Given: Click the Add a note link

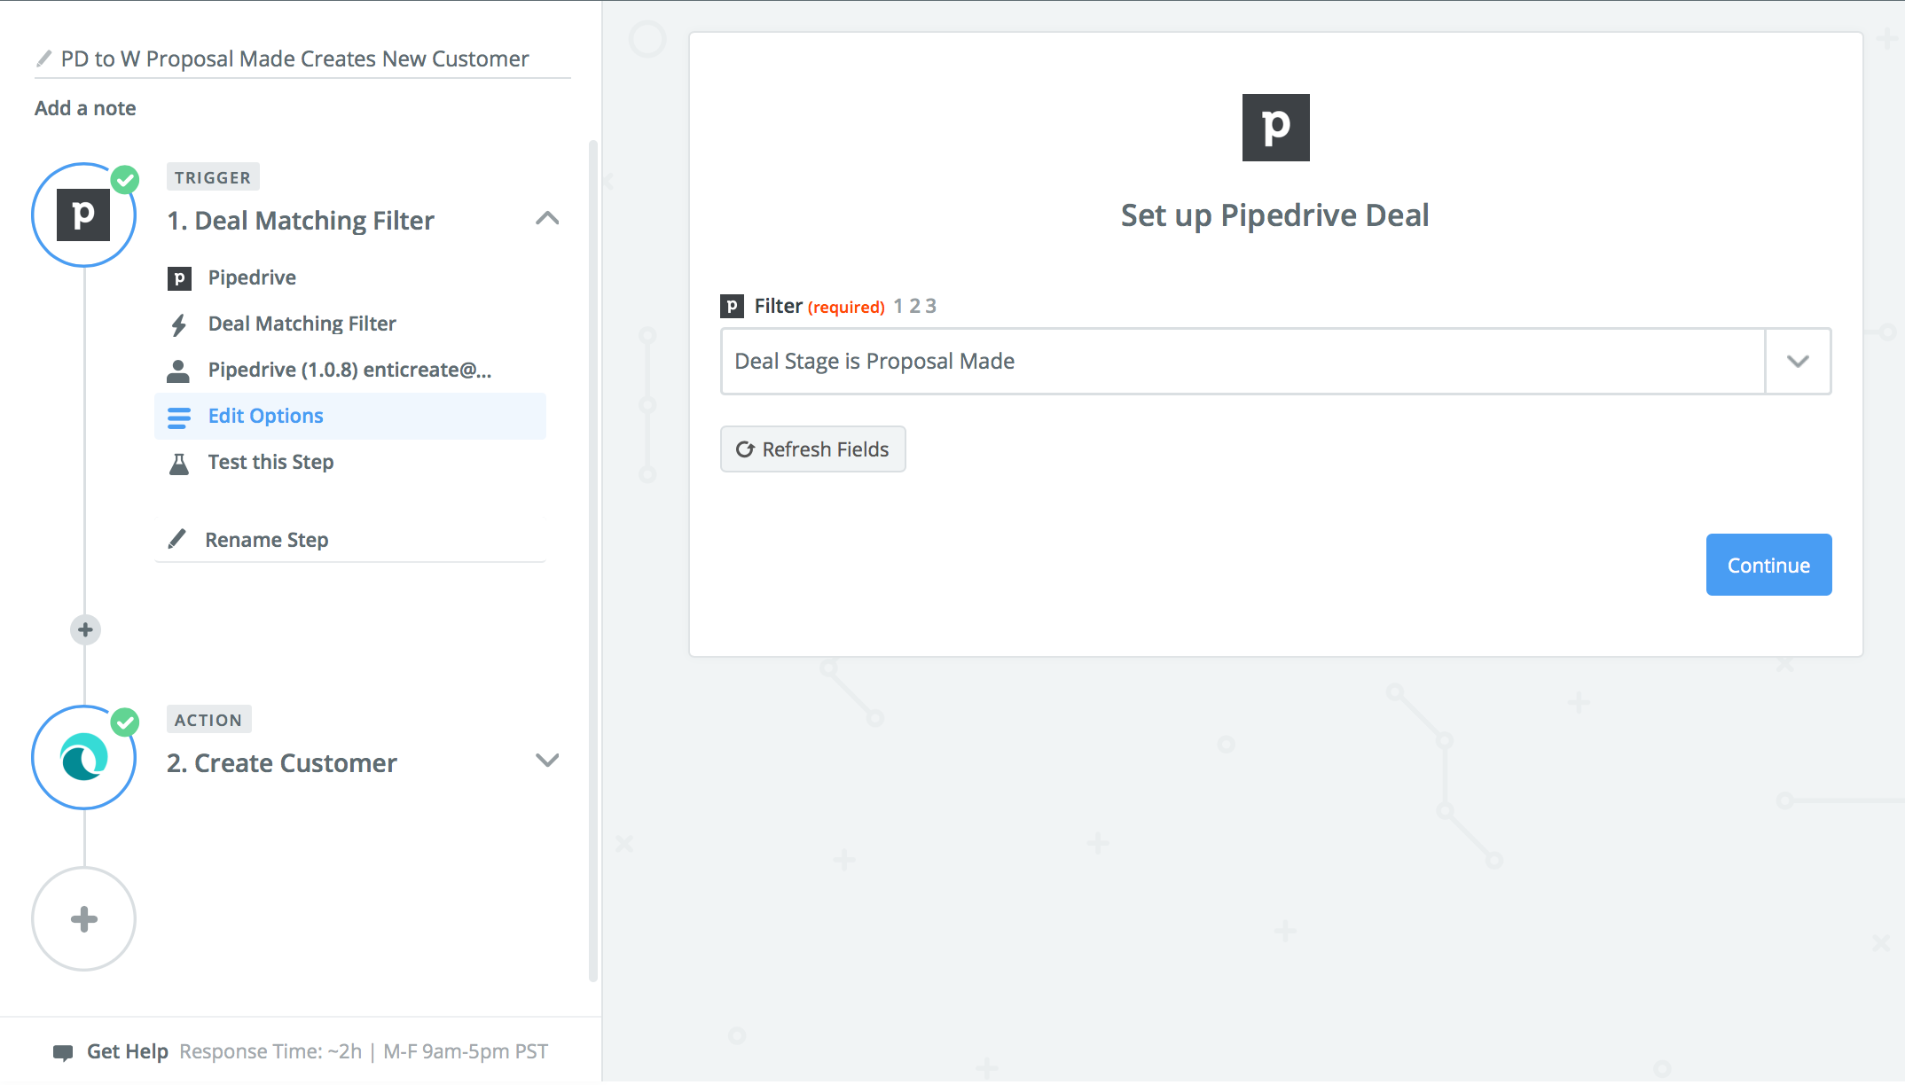Looking at the screenshot, I should (x=85, y=108).
